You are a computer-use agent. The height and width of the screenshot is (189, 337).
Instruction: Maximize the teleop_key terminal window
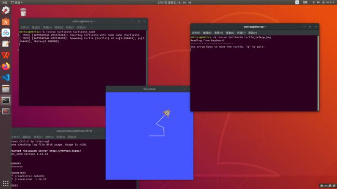pyautogui.click(x=310, y=27)
